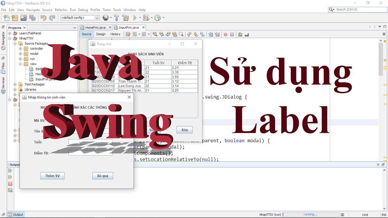Click the Last Edit editor toolbar icon
The width and height of the screenshot is (388, 218).
(128, 34)
